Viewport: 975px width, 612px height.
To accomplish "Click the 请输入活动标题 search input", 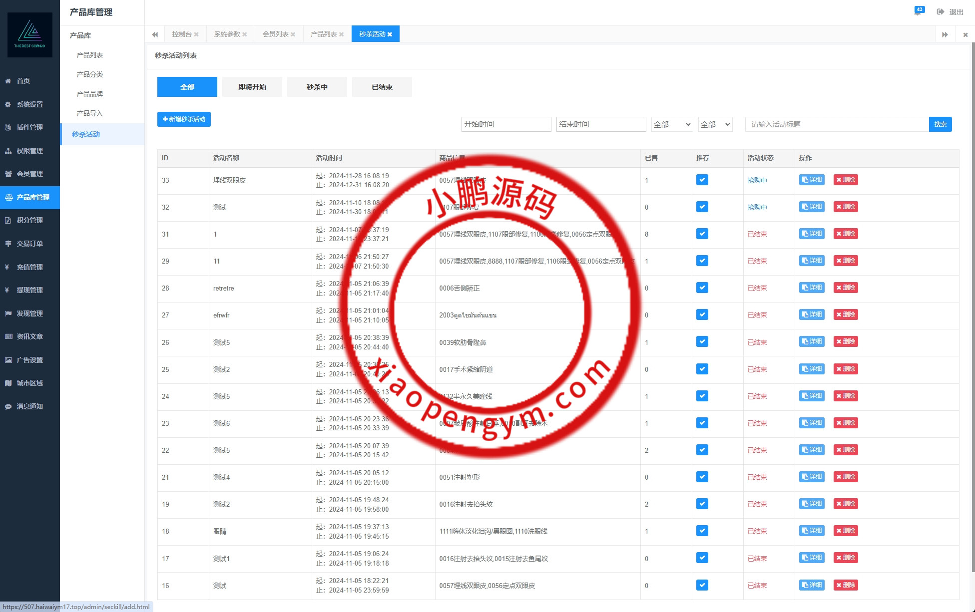I will (837, 124).
